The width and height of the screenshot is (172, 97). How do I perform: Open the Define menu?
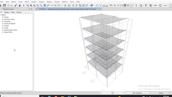pyautogui.click(x=14, y=2)
